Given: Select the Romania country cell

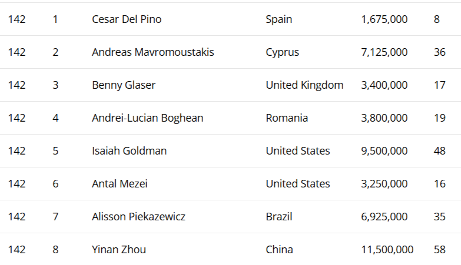Looking at the screenshot, I should (x=287, y=118).
